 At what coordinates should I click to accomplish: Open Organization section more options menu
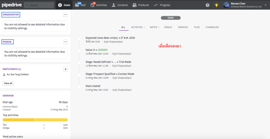65,15
